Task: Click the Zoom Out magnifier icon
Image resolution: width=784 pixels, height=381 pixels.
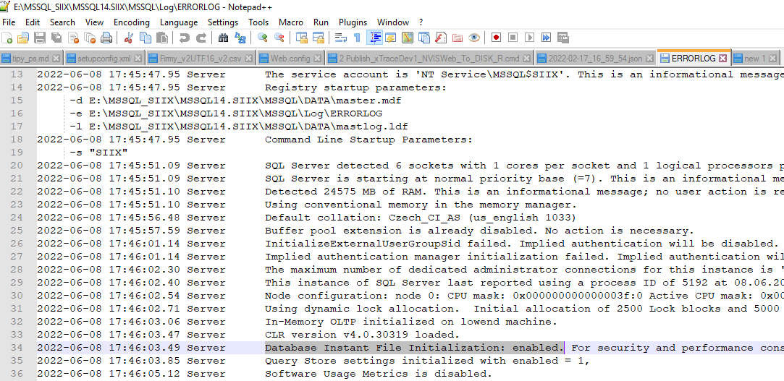Action: [279, 38]
